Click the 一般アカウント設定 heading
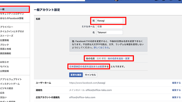 coord(47,10)
